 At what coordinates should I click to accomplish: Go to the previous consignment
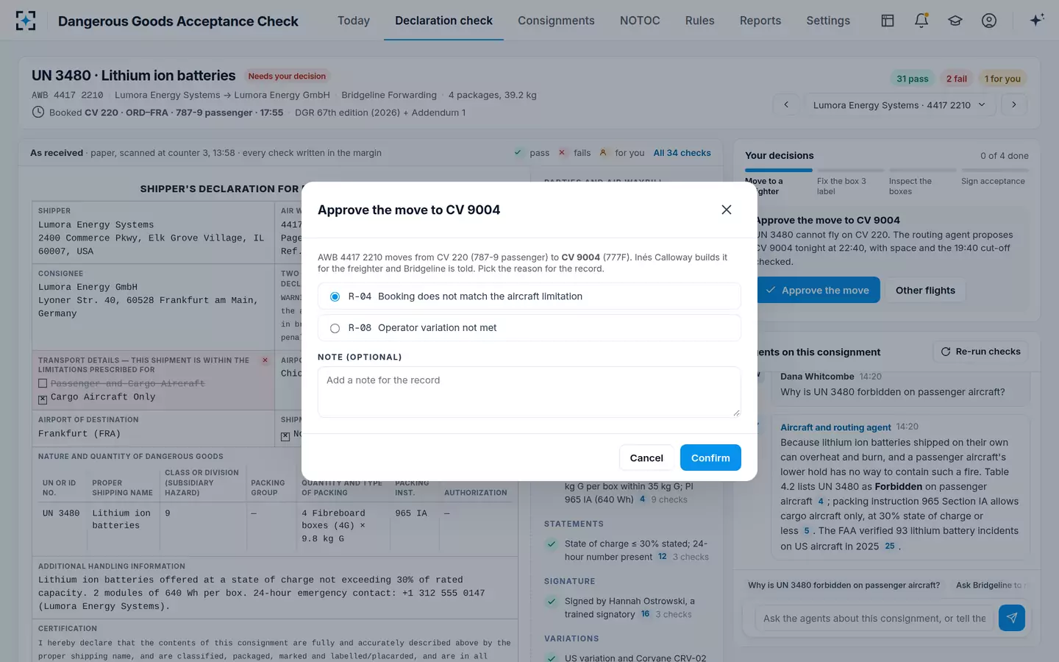[x=786, y=104]
